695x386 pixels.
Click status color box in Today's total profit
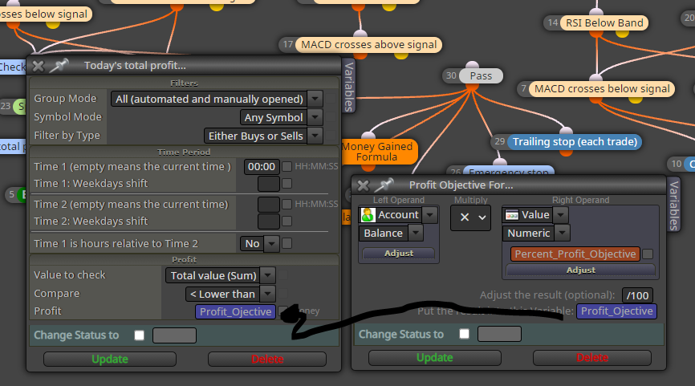point(174,335)
